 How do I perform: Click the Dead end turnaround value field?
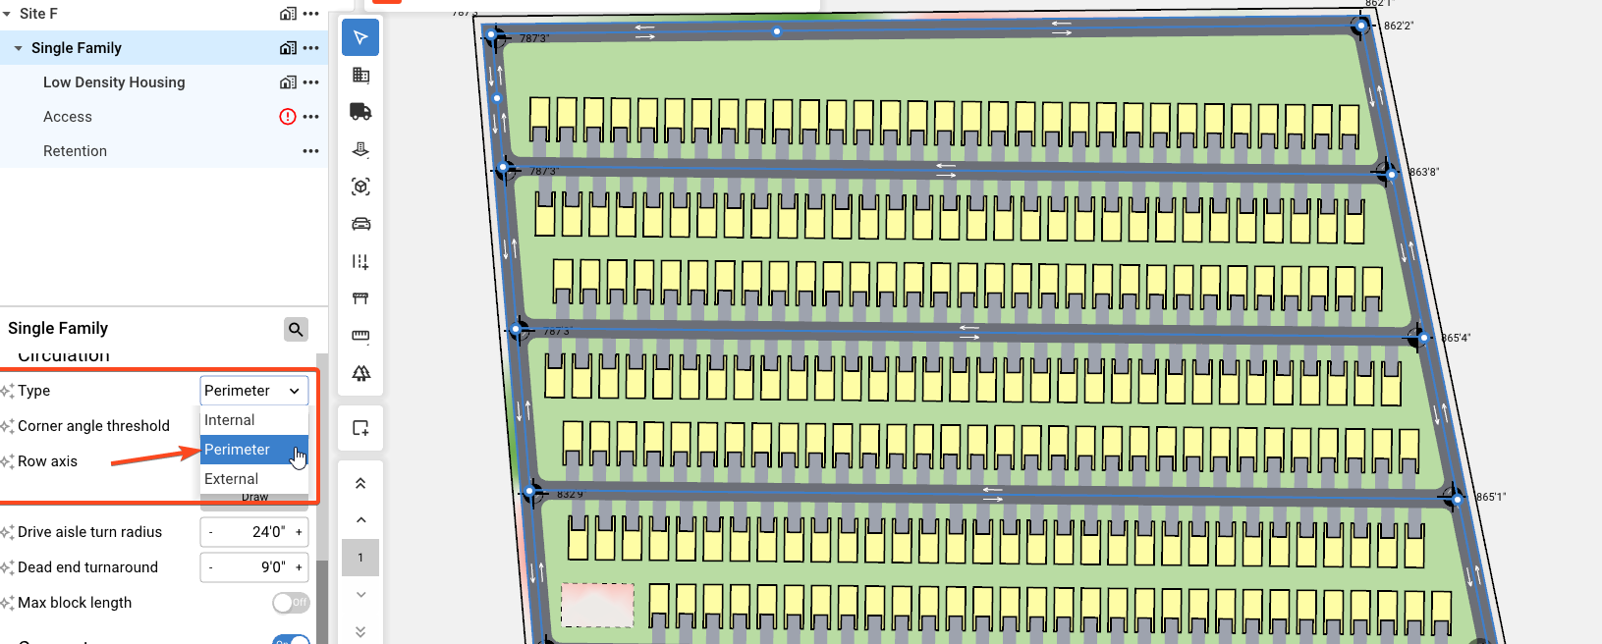pos(253,567)
